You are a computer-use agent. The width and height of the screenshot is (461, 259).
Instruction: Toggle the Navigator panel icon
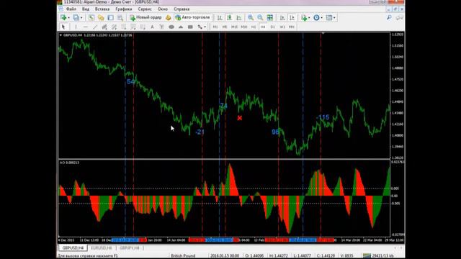point(110,17)
